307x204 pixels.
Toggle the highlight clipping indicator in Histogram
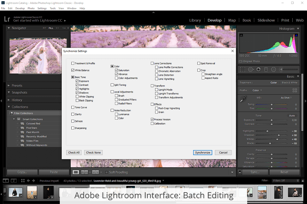tap(296, 35)
